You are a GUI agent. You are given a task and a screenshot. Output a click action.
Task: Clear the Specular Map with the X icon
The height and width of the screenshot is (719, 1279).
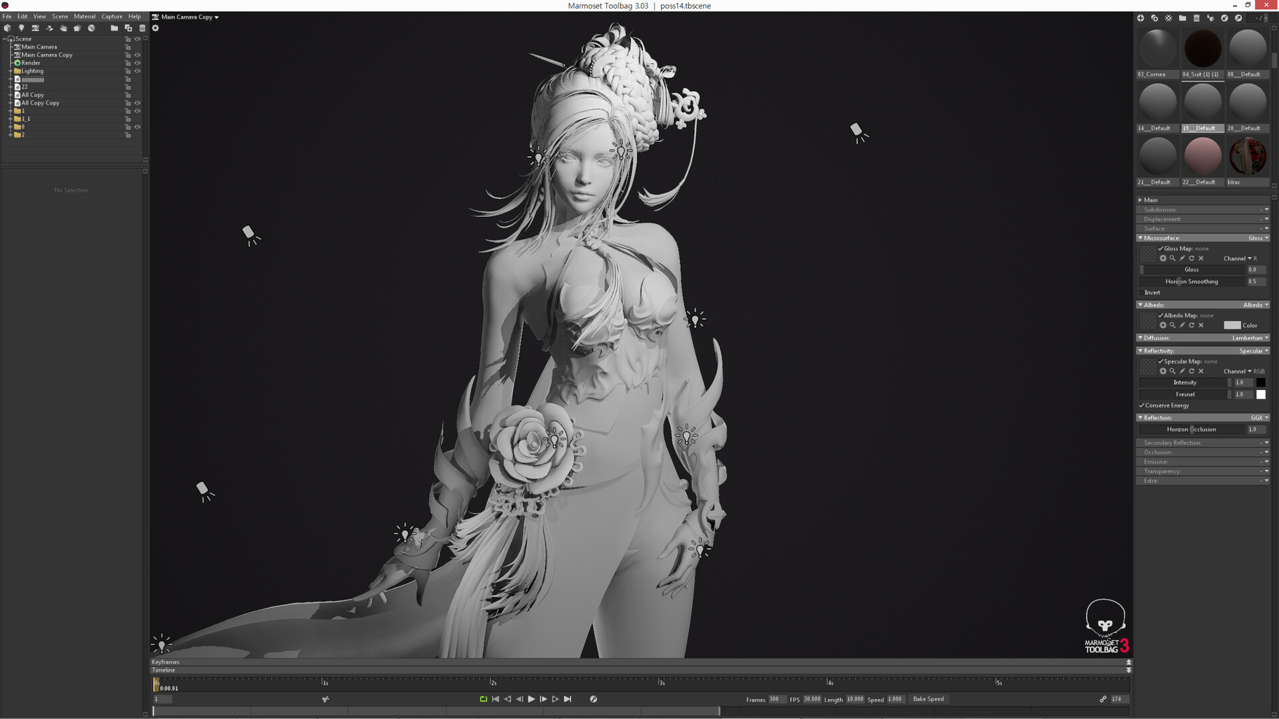(x=1201, y=371)
